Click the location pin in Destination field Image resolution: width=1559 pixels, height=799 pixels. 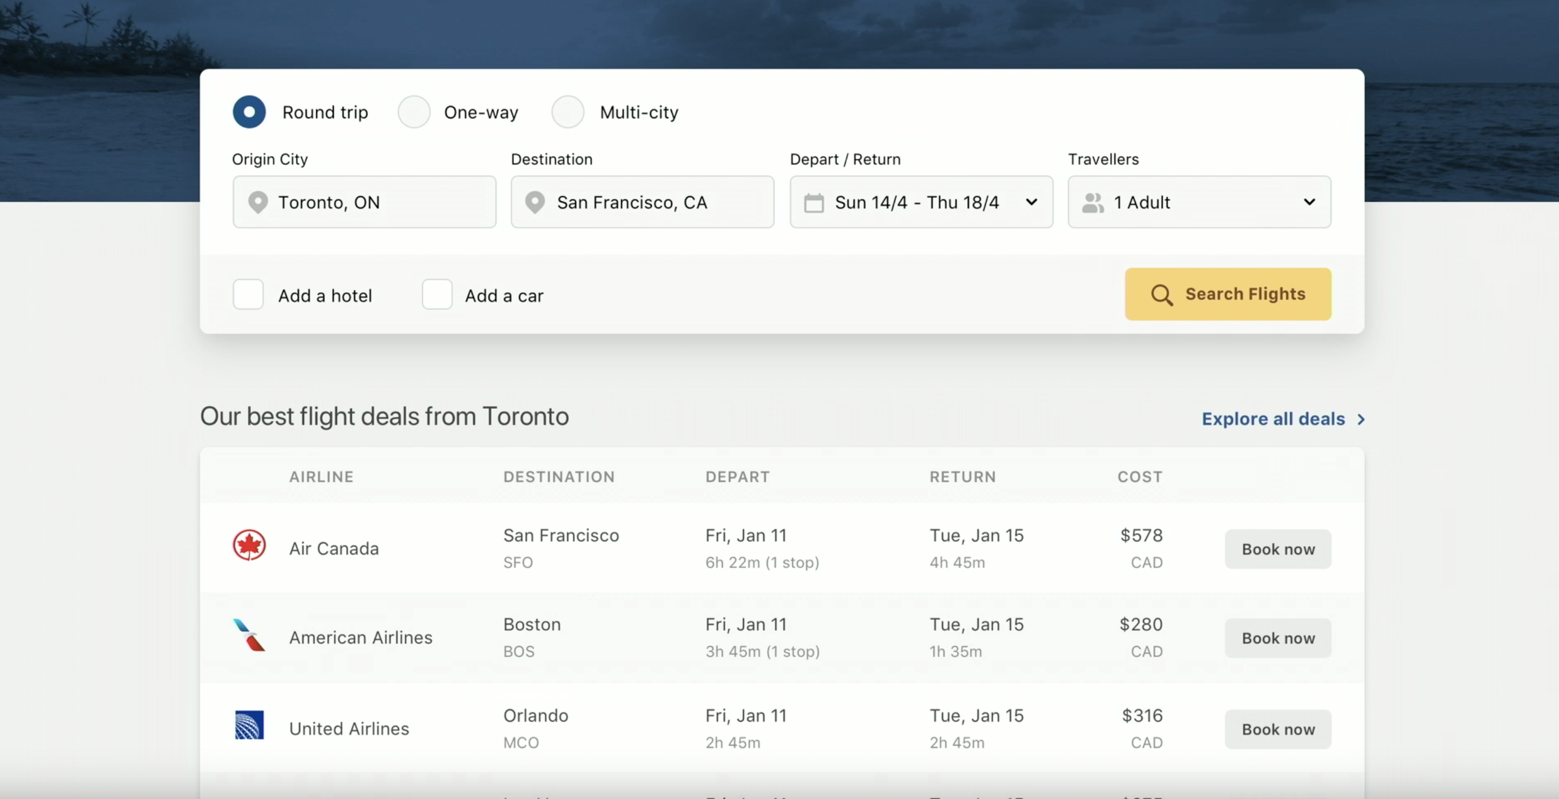click(535, 202)
